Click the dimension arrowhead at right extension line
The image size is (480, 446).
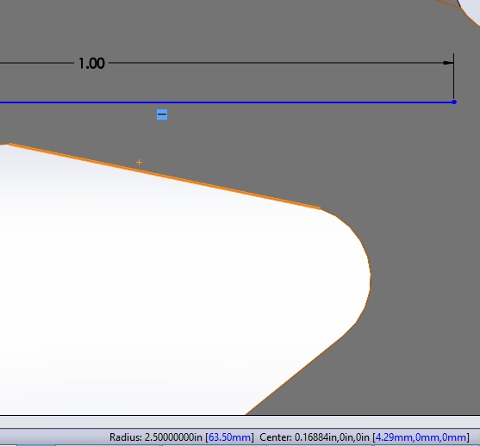448,63
